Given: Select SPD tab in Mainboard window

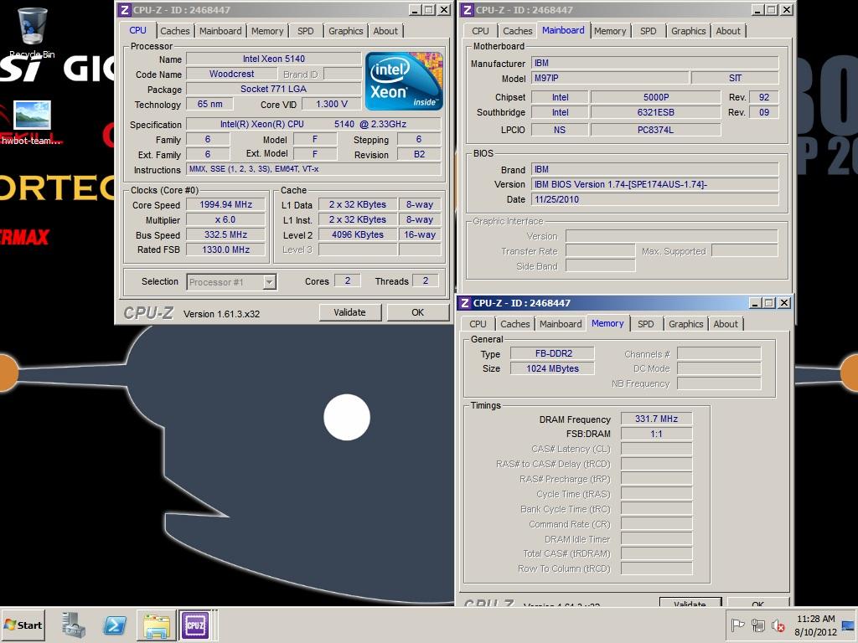Looking at the screenshot, I should point(648,31).
